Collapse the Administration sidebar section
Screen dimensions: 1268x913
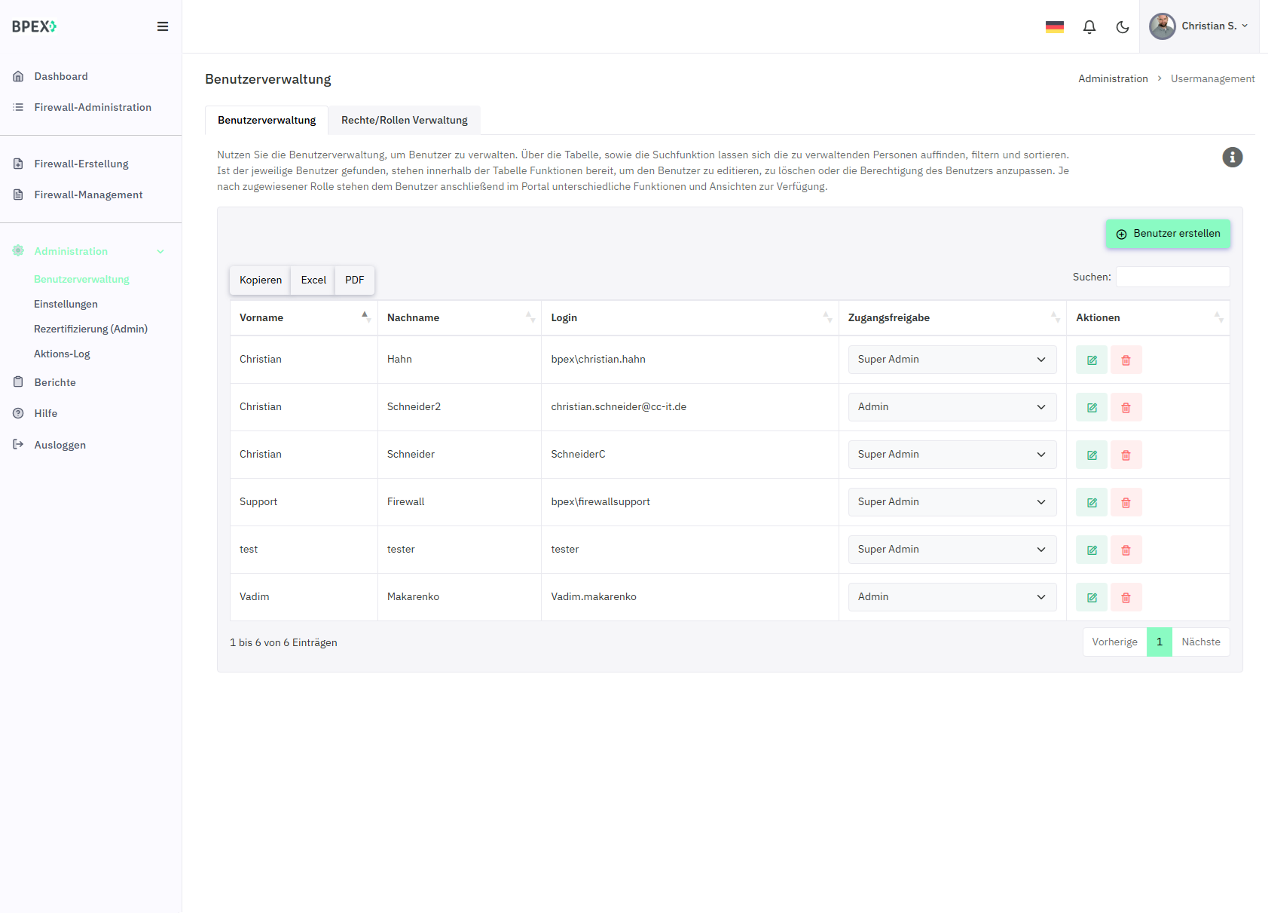coord(160,252)
